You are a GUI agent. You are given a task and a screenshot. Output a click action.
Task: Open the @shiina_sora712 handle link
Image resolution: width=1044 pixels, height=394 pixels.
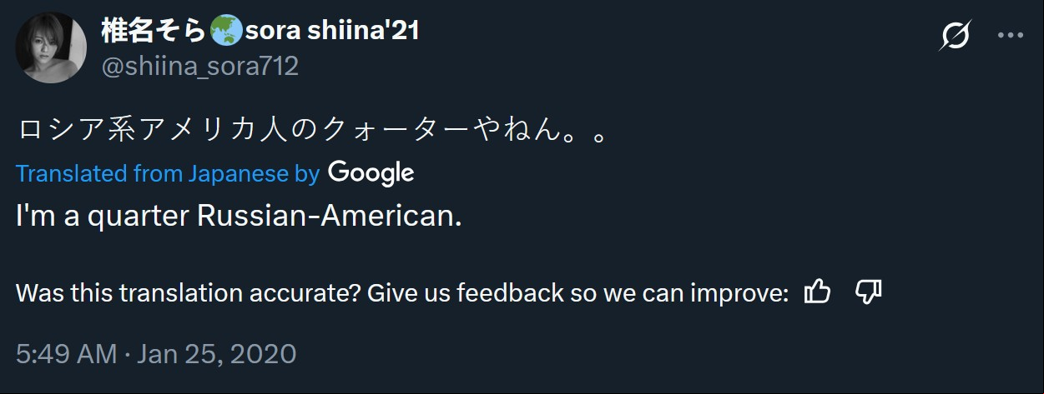(x=199, y=66)
